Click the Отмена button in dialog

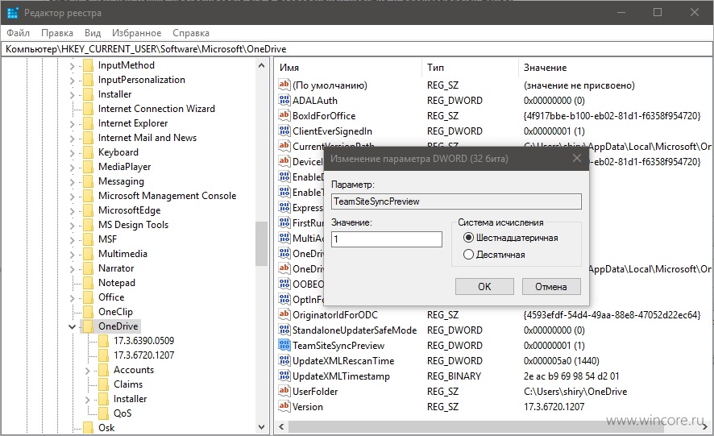(x=551, y=287)
